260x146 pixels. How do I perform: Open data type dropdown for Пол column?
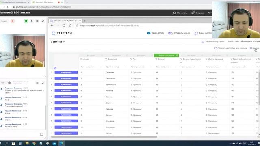(141, 67)
